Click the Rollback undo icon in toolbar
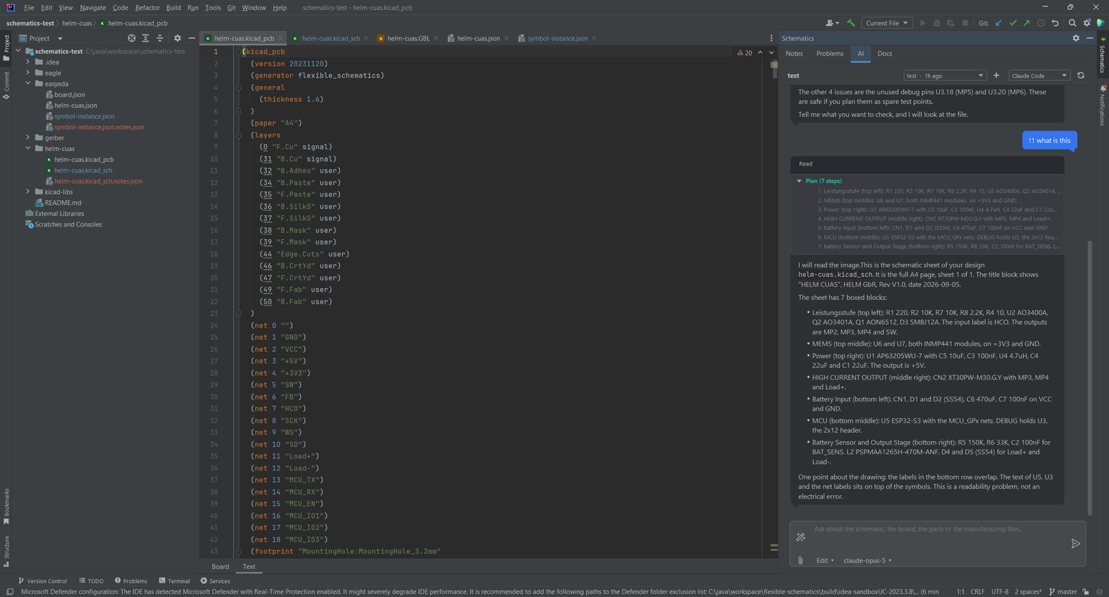1109x597 pixels. point(1055,23)
